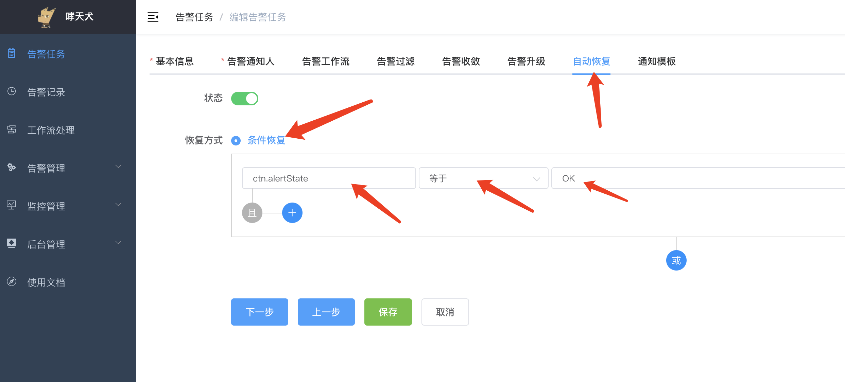Click the 告警任务 clipboard icon in sidebar
The height and width of the screenshot is (382, 845).
pyautogui.click(x=12, y=53)
